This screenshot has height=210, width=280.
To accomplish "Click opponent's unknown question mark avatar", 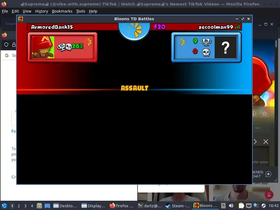I will tap(226, 47).
